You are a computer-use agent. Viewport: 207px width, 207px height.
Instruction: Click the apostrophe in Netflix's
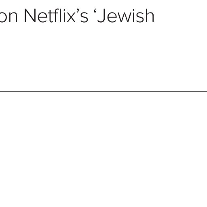click(x=78, y=11)
